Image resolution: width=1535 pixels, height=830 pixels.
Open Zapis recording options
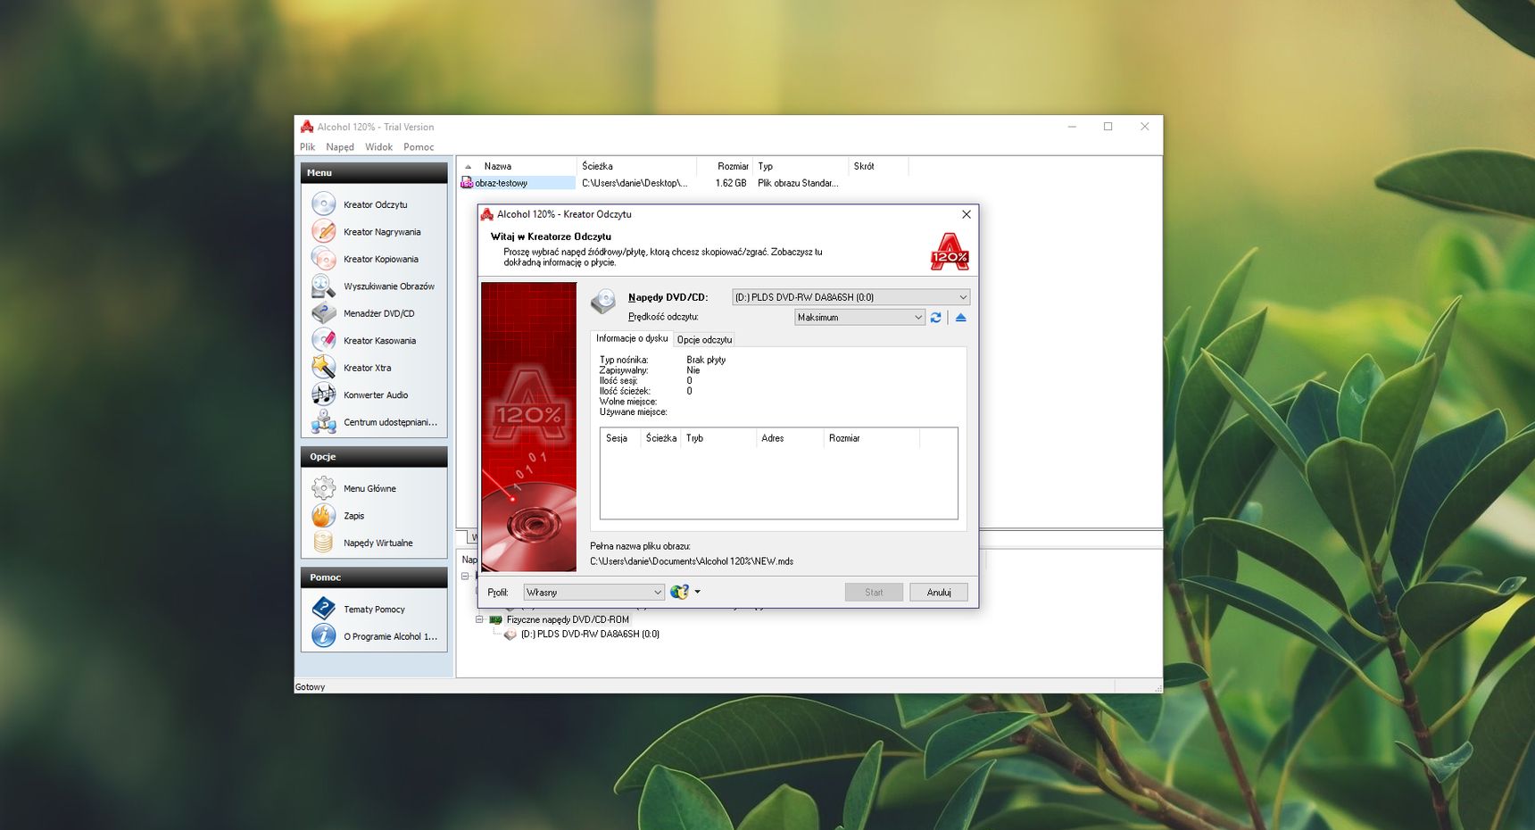[x=353, y=516]
